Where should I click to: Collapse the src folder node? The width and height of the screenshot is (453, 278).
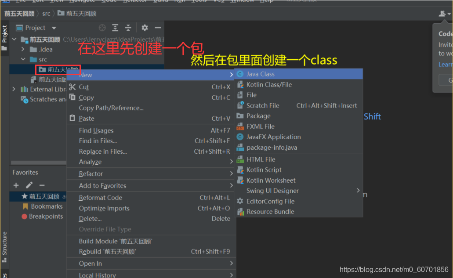click(23, 59)
